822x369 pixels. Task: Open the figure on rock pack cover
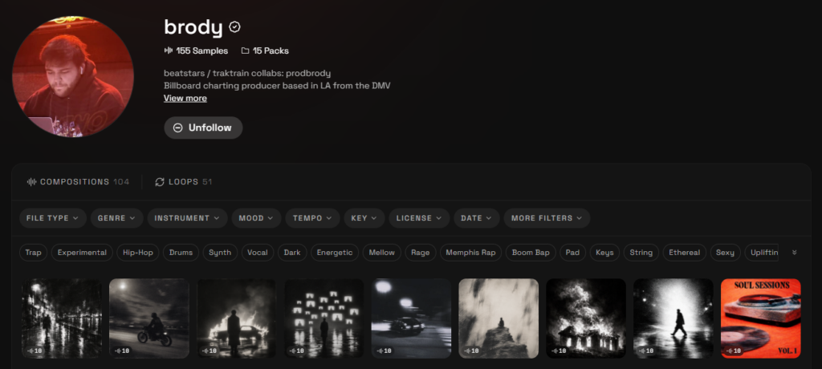tap(498, 318)
